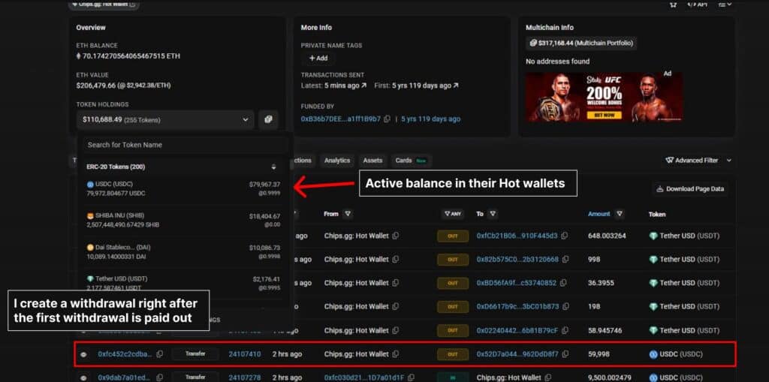Open block 24107278

(245, 377)
